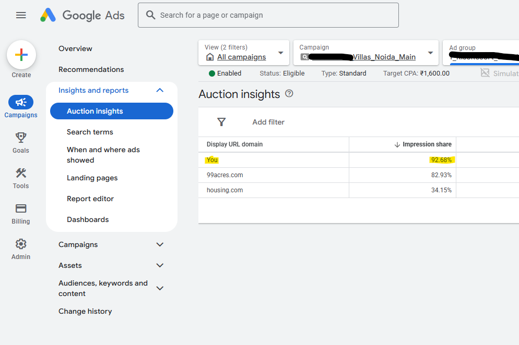Click the search for page or campaign field
Viewport: 519px width, 345px height.
(x=268, y=15)
